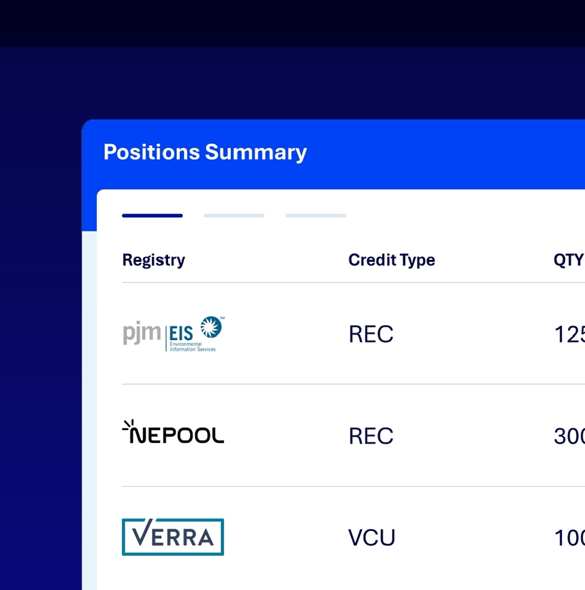Switch to the second tab indicator
This screenshot has height=590, width=585.
click(x=234, y=216)
